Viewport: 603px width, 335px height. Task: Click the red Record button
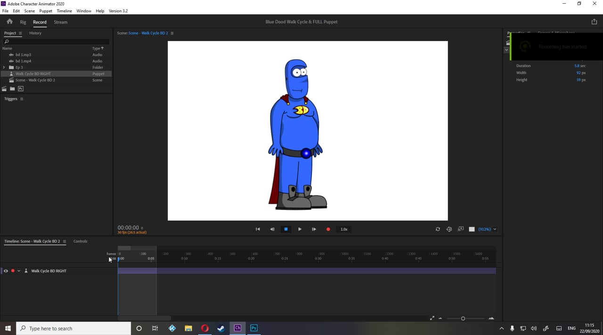[328, 229]
